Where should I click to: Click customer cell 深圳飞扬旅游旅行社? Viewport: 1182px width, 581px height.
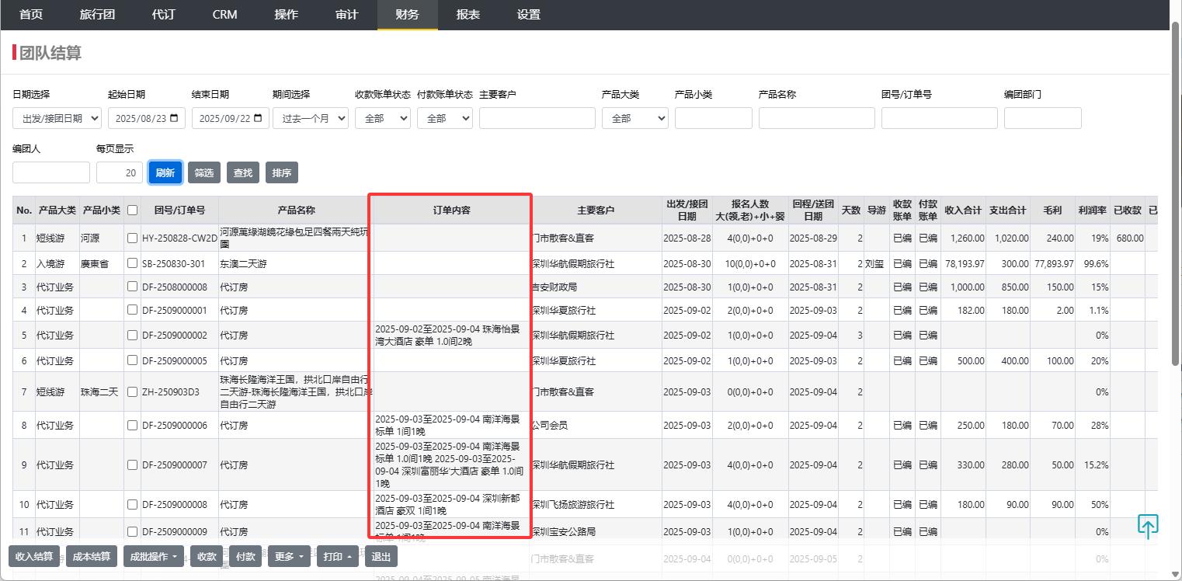pos(572,505)
